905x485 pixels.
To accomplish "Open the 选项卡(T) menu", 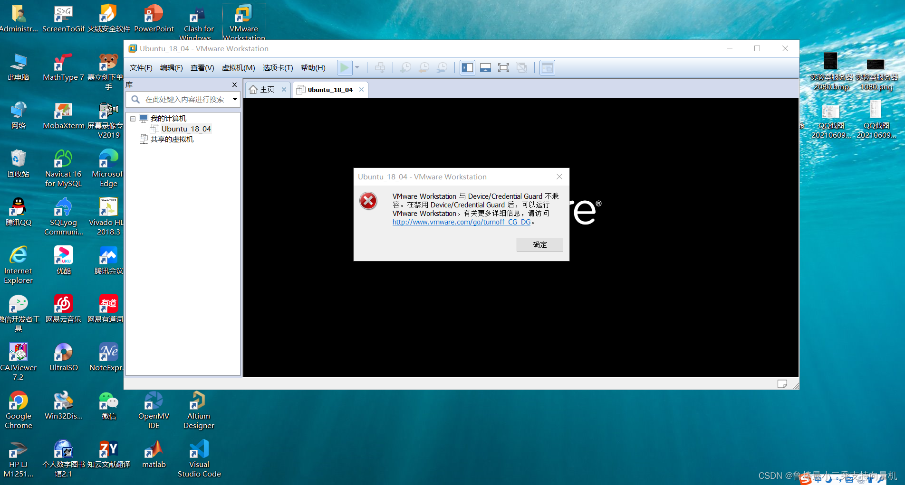I will pos(278,68).
